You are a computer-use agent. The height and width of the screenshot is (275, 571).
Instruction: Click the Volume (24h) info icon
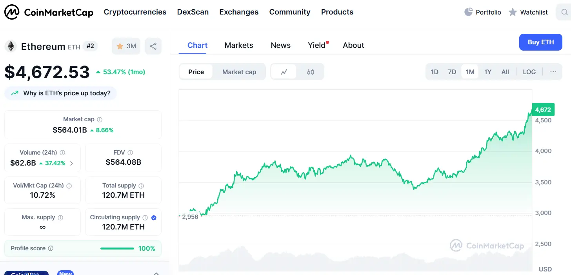tap(62, 153)
